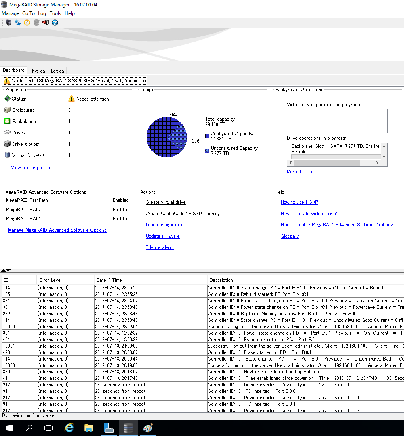The height and width of the screenshot is (436, 404).
Task: Open Paint from the taskbar
Action: (x=148, y=428)
